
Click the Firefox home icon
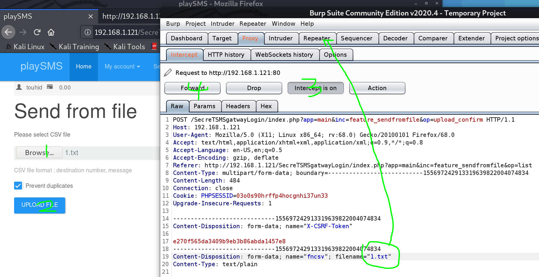tap(51, 32)
